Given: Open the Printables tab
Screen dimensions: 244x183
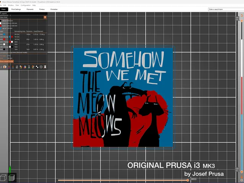Looking at the screenshot, I should [54, 9].
